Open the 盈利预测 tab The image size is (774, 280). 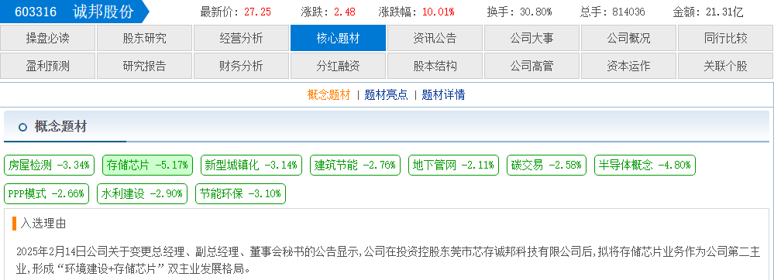[48, 66]
